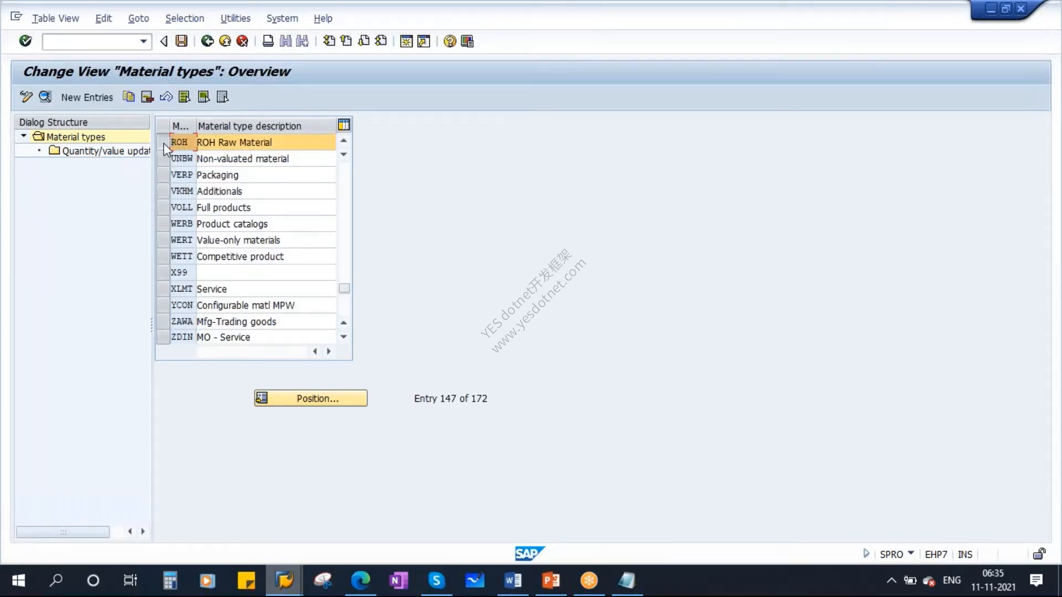Open Windows Start menu
Image resolution: width=1062 pixels, height=597 pixels.
[x=18, y=580]
